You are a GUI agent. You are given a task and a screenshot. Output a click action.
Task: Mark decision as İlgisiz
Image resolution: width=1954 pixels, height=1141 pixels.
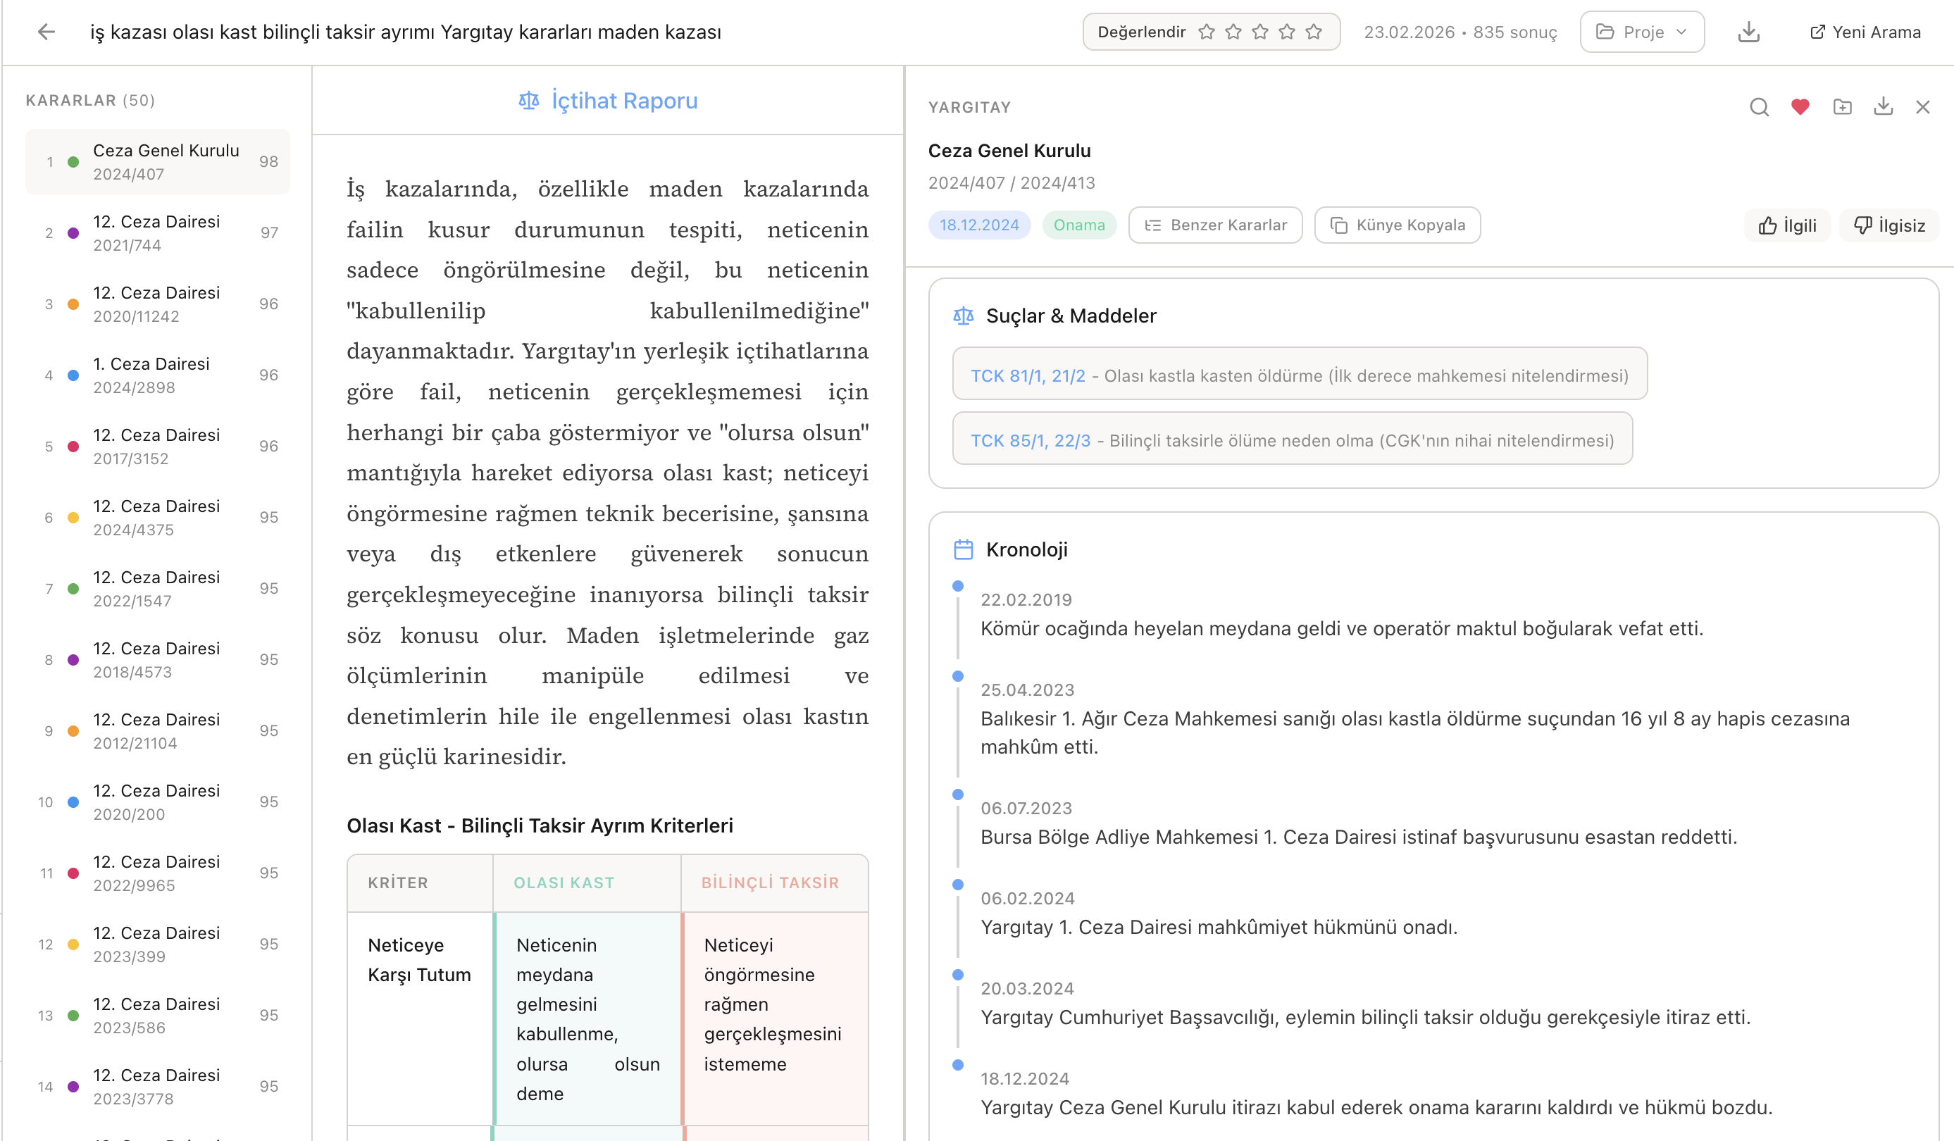point(1889,225)
